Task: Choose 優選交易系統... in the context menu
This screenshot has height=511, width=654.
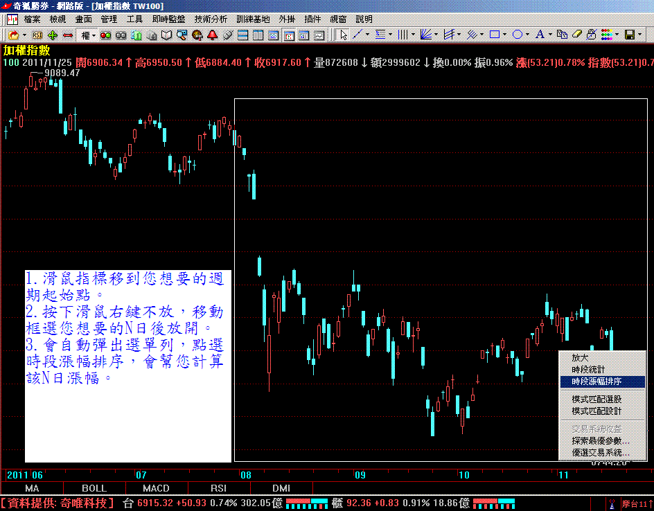Action: (x=602, y=452)
